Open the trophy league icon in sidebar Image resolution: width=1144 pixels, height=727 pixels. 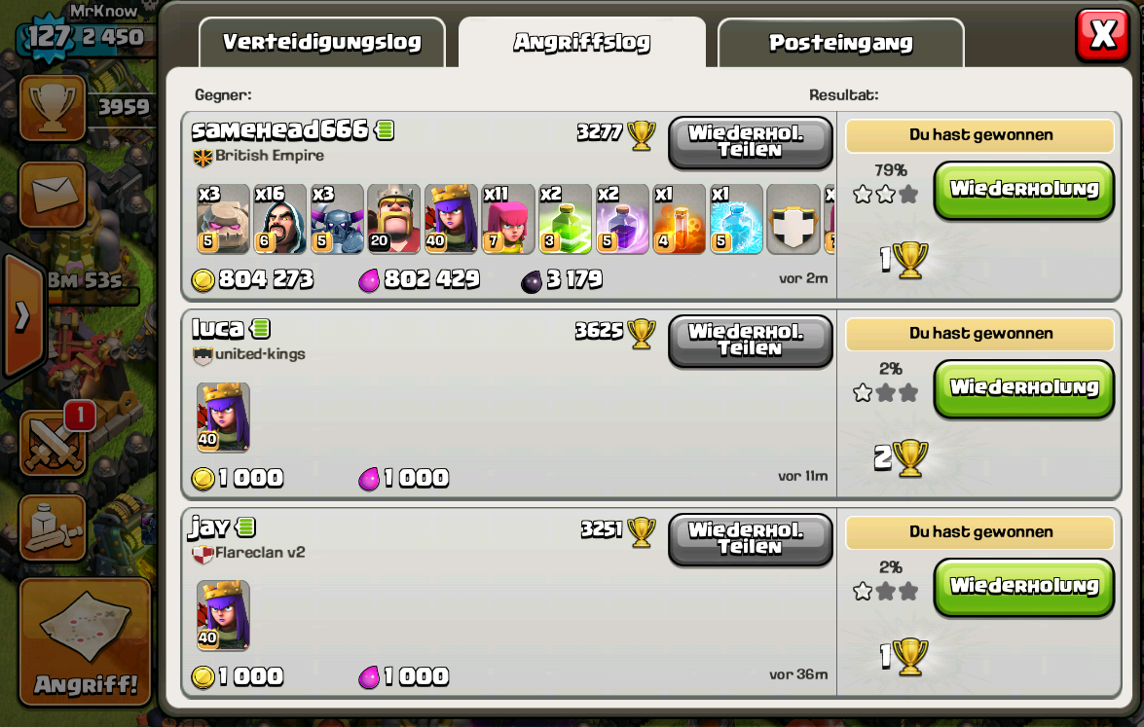point(53,108)
